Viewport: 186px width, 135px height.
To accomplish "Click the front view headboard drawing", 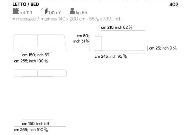I will pyautogui.click(x=40, y=42).
